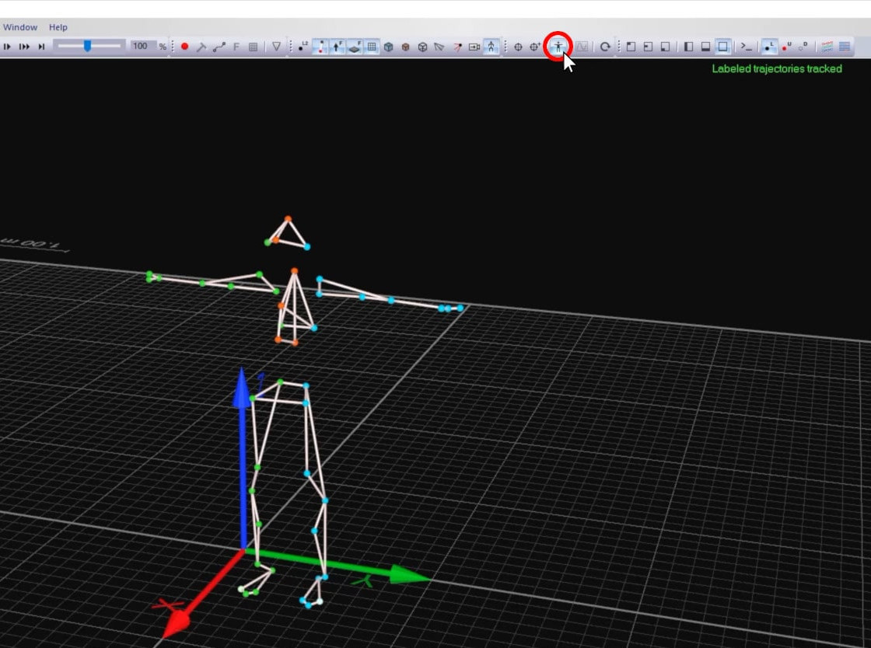
Task: Click the calibration wand icon
Action: point(201,47)
